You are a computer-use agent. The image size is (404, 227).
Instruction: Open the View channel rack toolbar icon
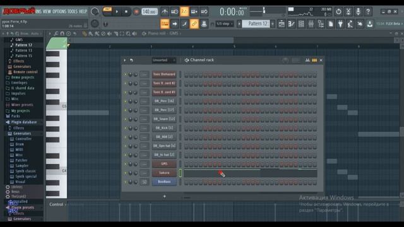[x=301, y=24]
